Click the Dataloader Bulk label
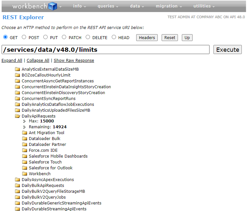 pos(45,139)
